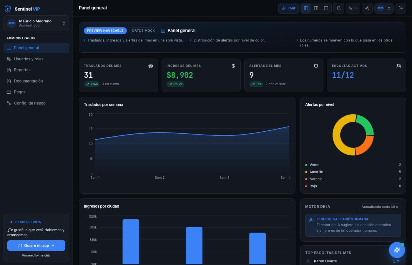Switch to right sidebar layout
The width and height of the screenshot is (412, 265).
(316, 8)
